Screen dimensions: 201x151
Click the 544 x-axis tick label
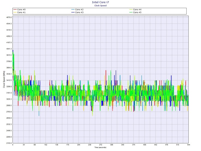click(188, 145)
